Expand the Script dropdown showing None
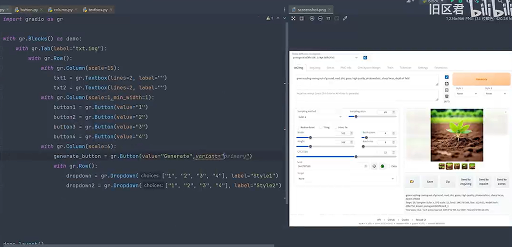This screenshot has height=247, width=512. (x=346, y=178)
